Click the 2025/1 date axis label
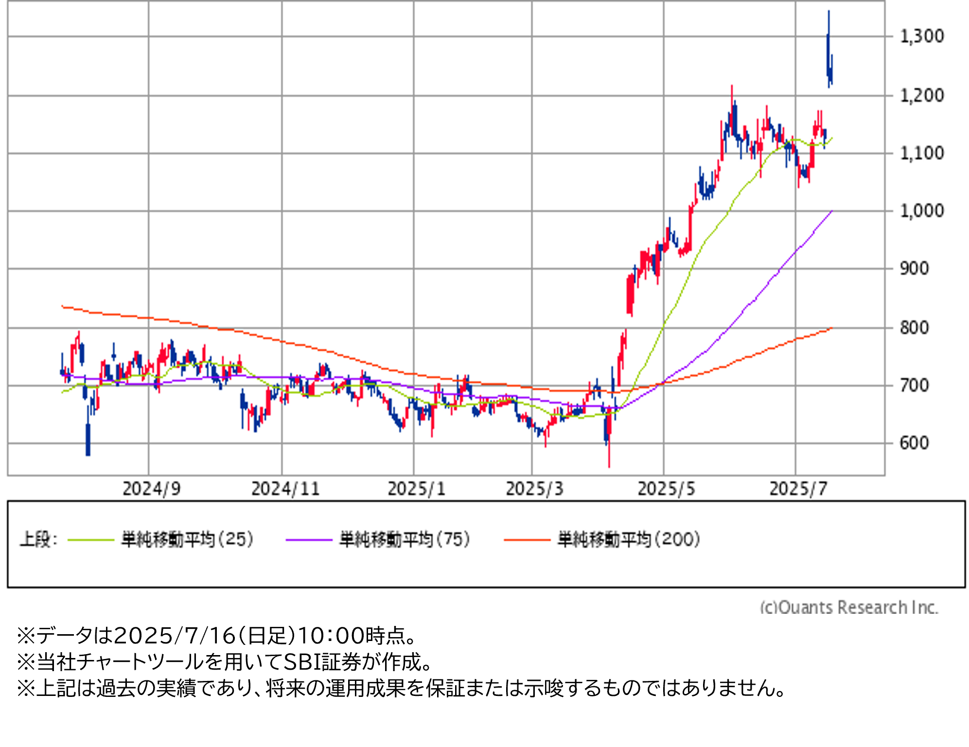This screenshot has height=747, width=969. point(416,489)
